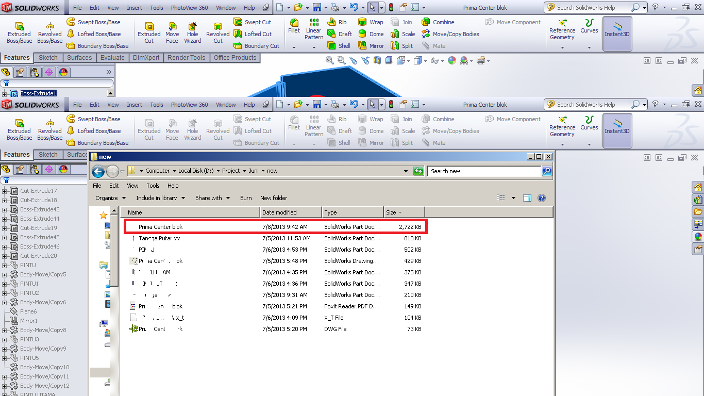Click upper feature tree scroll-up arrow
Image resolution: width=704 pixels, height=396 pixels.
pyautogui.click(x=111, y=93)
